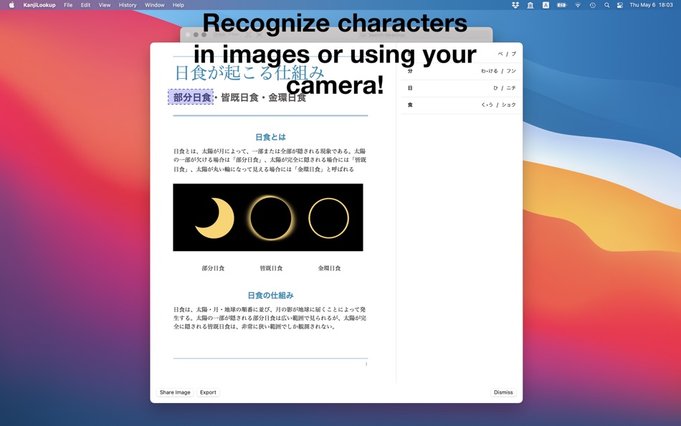Select the highlighted 部分日食 selection box
681x426 pixels.
[191, 97]
